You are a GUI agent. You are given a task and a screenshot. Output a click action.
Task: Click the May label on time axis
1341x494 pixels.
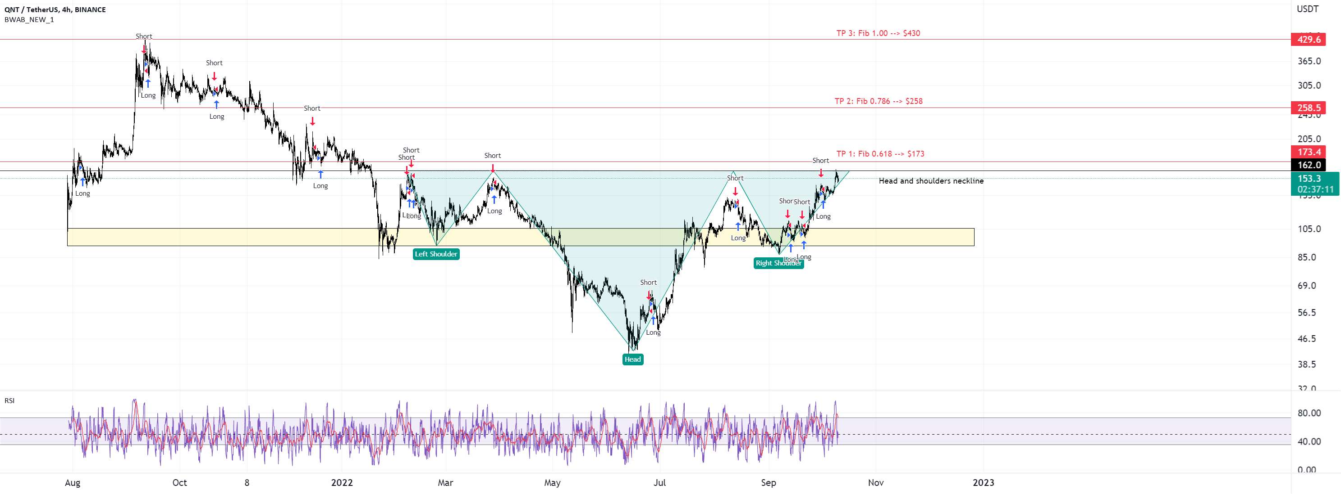coord(552,483)
